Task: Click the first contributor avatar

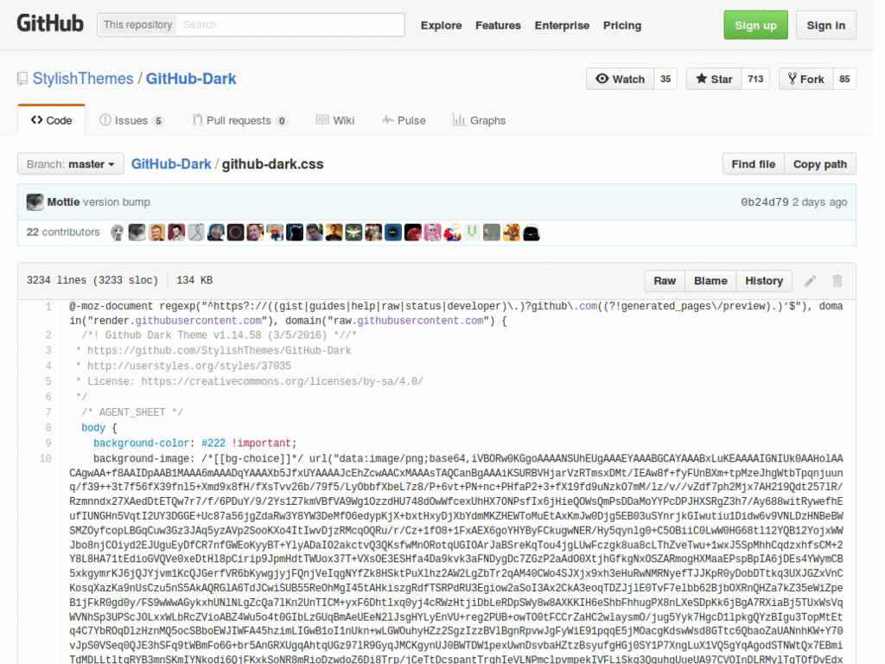Action: click(118, 233)
